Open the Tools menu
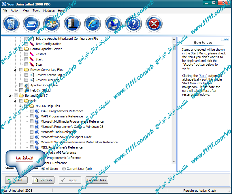232x194 pixels. [x=36, y=10]
